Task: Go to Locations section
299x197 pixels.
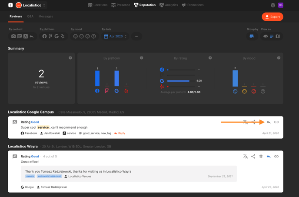Action: pyautogui.click(x=98, y=5)
